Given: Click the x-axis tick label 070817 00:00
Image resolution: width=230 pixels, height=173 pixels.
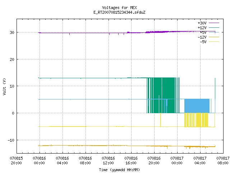Looking at the screenshot, I should click(177, 161).
